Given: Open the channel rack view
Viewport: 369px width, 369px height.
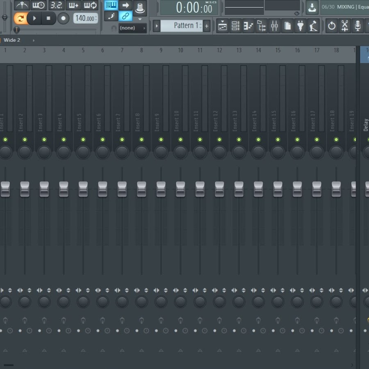Looking at the screenshot, I should 235,26.
